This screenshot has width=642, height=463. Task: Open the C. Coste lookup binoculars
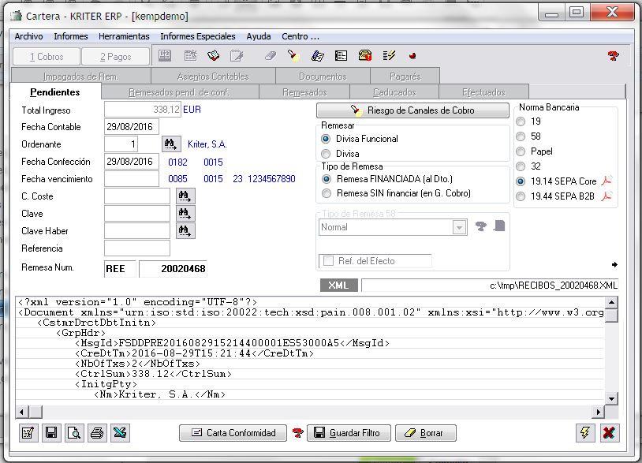(x=185, y=196)
